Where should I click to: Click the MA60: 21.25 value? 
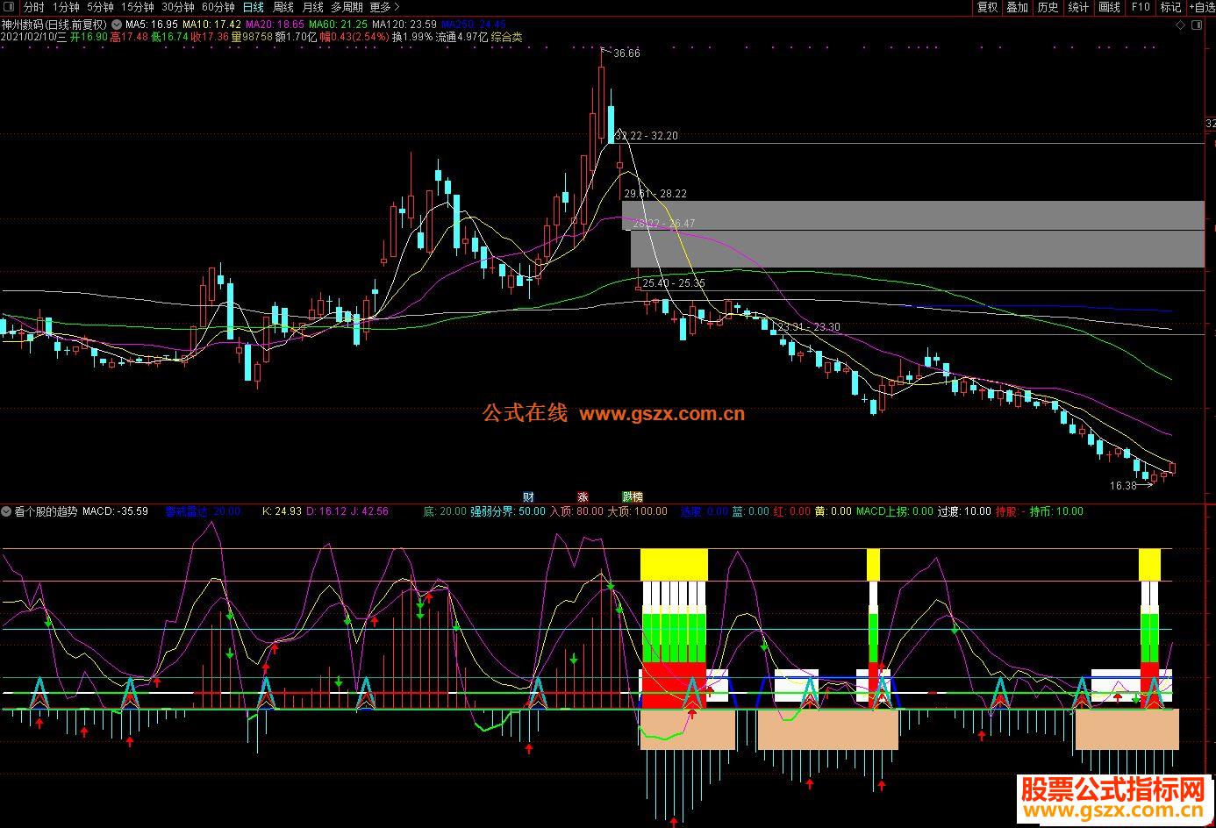338,25
